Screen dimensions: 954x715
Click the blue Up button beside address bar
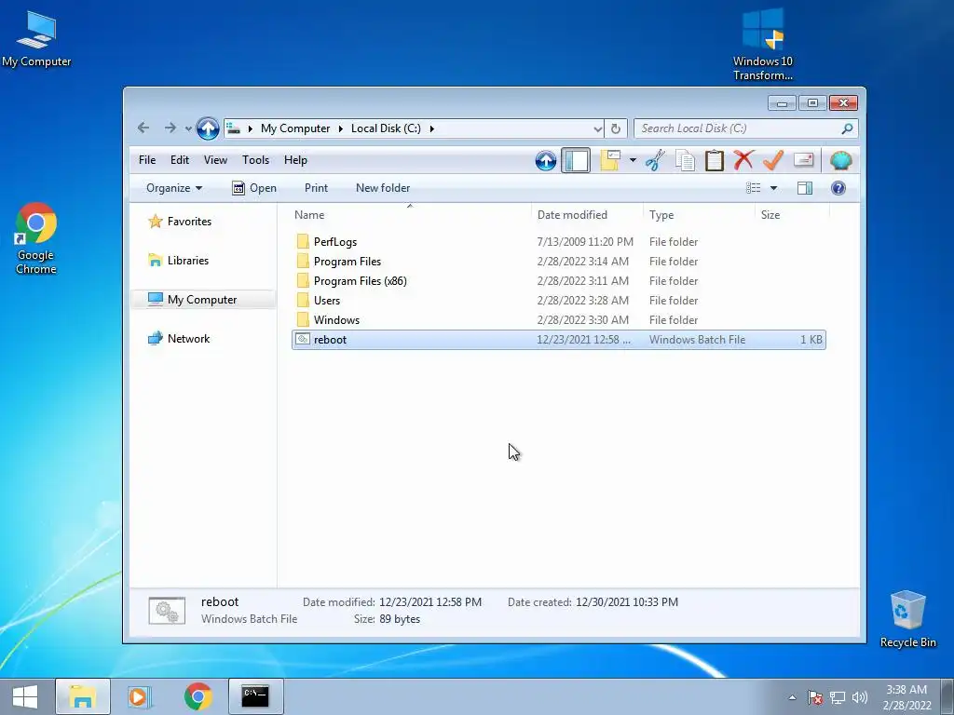point(208,128)
